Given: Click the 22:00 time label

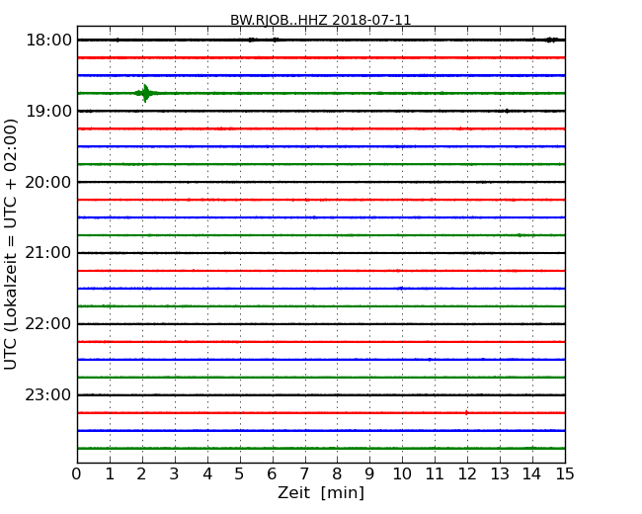Looking at the screenshot, I should (48, 324).
